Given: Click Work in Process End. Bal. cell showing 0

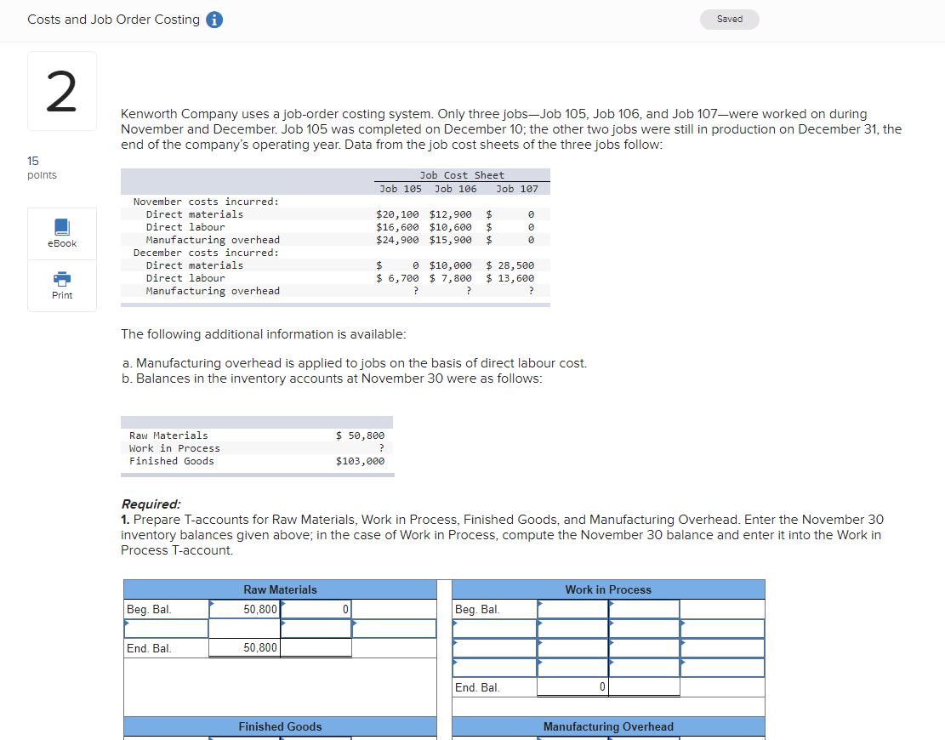Looking at the screenshot, I should 572,687.
